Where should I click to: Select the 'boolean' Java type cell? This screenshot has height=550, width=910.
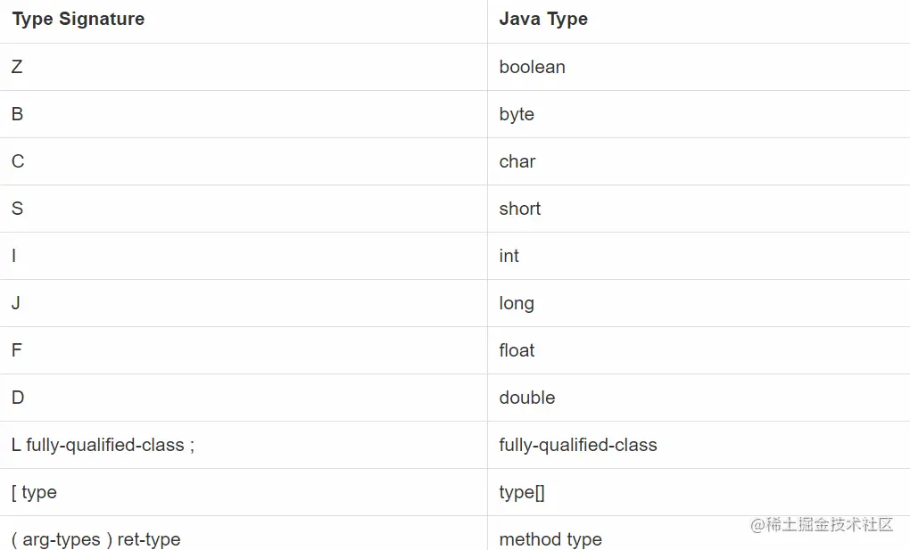(x=533, y=67)
